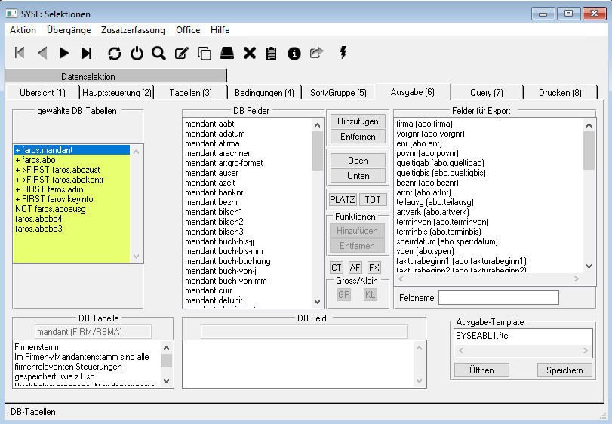Open the Office menu
The image size is (612, 424).
pyautogui.click(x=188, y=30)
